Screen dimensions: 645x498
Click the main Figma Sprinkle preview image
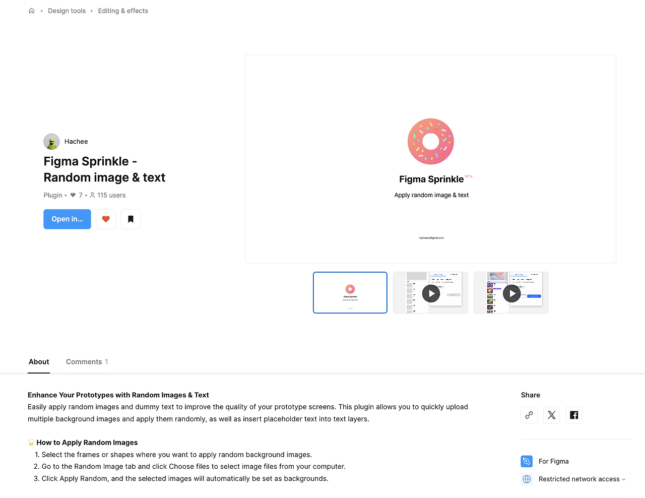click(431, 159)
